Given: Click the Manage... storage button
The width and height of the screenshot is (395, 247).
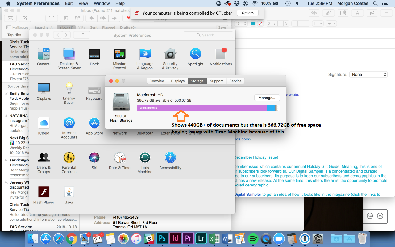Looking at the screenshot, I should 267,98.
